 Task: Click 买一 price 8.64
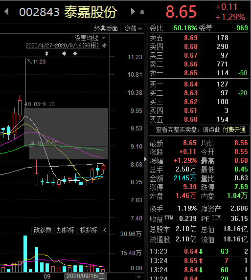pos(191,84)
